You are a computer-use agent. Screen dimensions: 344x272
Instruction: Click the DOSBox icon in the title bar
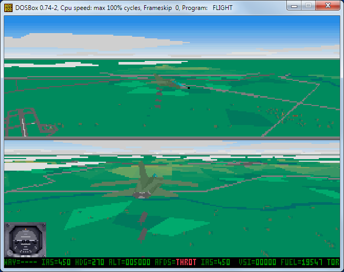[8, 8]
